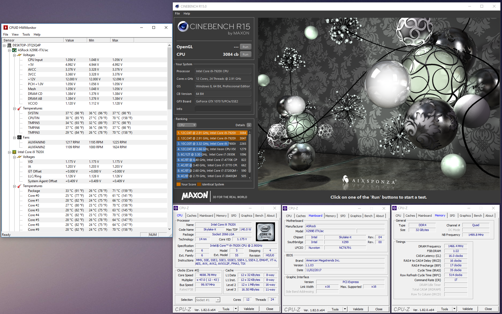Open HWMonitor Tools menu

tap(26, 34)
